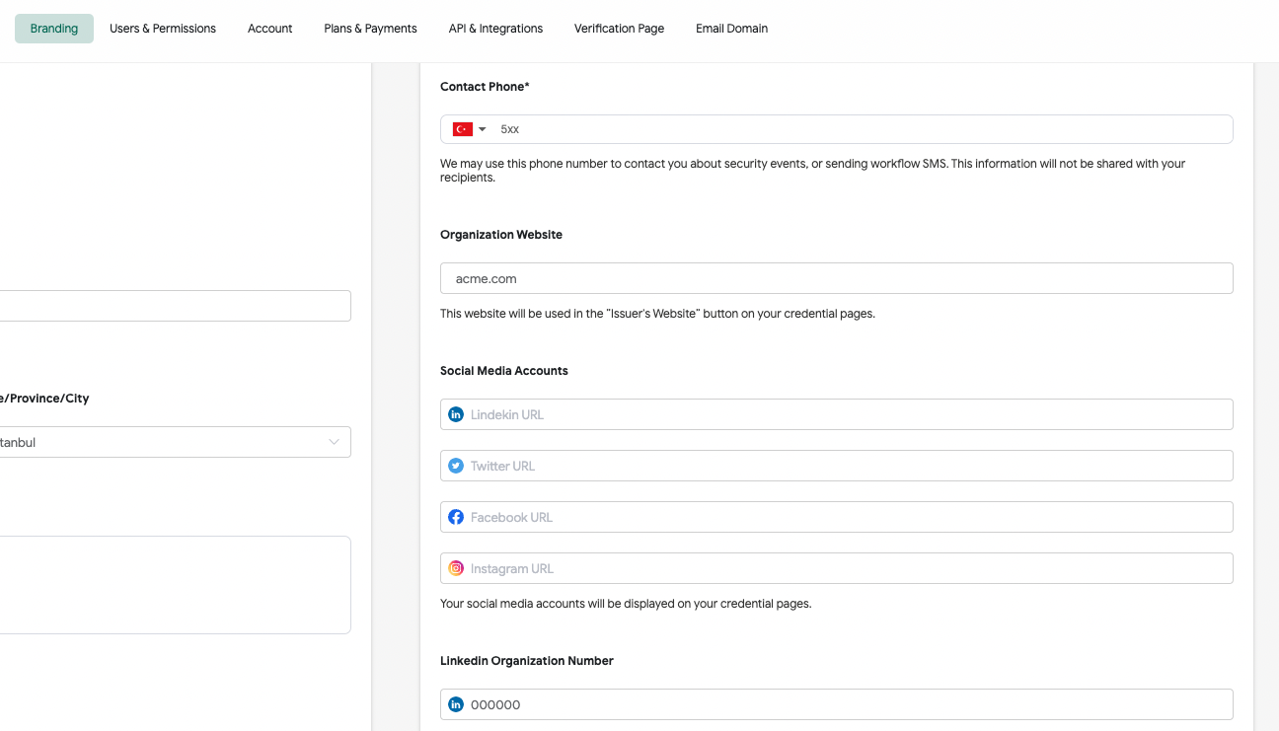Expand the phone country code dropdown arrow
Screen dimensions: 1279x731
(x=483, y=129)
